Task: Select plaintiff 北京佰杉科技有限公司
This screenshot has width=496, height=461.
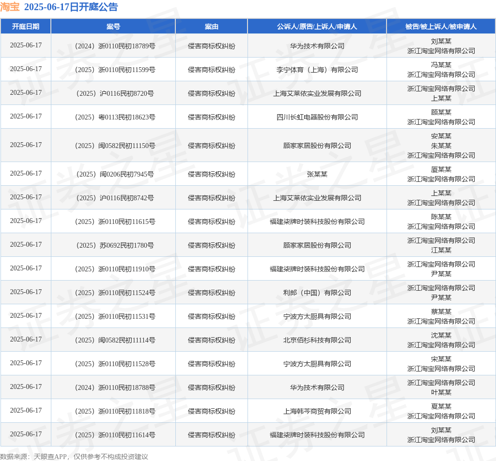Action: (x=317, y=340)
